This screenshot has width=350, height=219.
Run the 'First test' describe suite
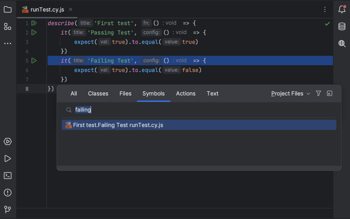(x=34, y=23)
